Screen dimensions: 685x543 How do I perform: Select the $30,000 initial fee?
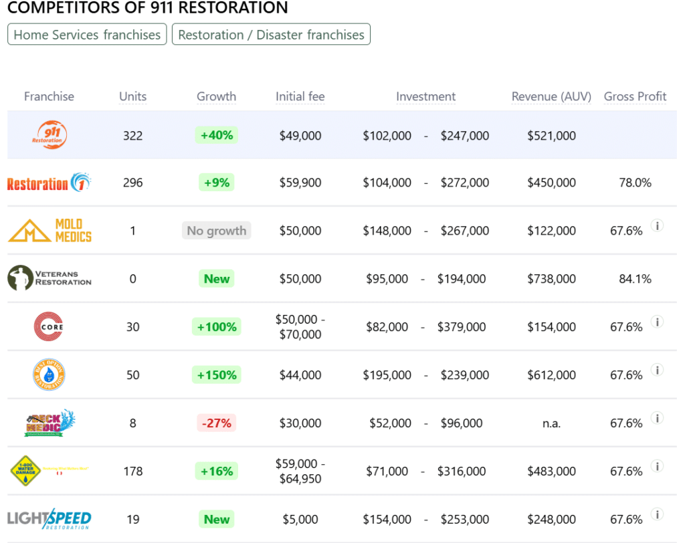(300, 423)
